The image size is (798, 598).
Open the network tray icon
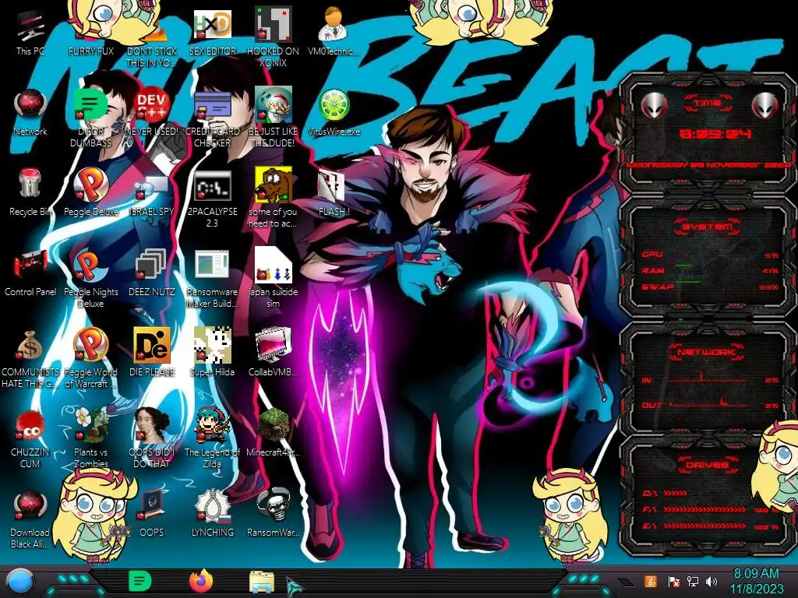click(x=692, y=581)
